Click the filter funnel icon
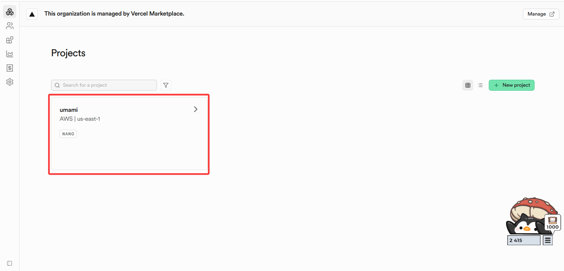The image size is (564, 271). pos(166,85)
